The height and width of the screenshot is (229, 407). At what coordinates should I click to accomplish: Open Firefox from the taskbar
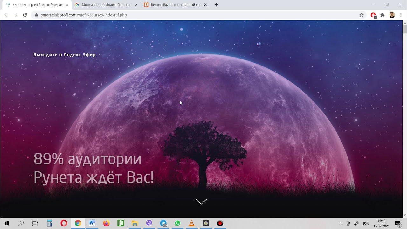(107, 223)
